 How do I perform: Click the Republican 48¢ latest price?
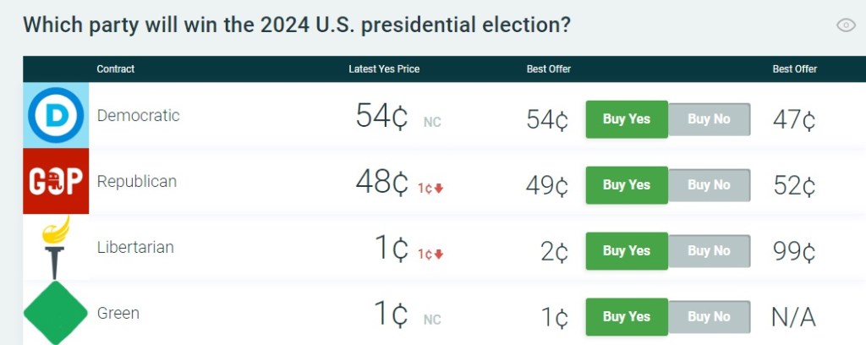pos(382,183)
